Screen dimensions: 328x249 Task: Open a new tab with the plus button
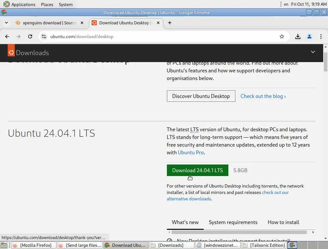point(170,23)
